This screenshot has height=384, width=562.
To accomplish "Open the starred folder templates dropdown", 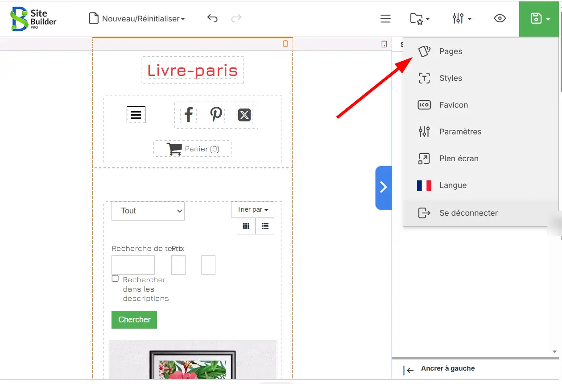I will tap(420, 18).
